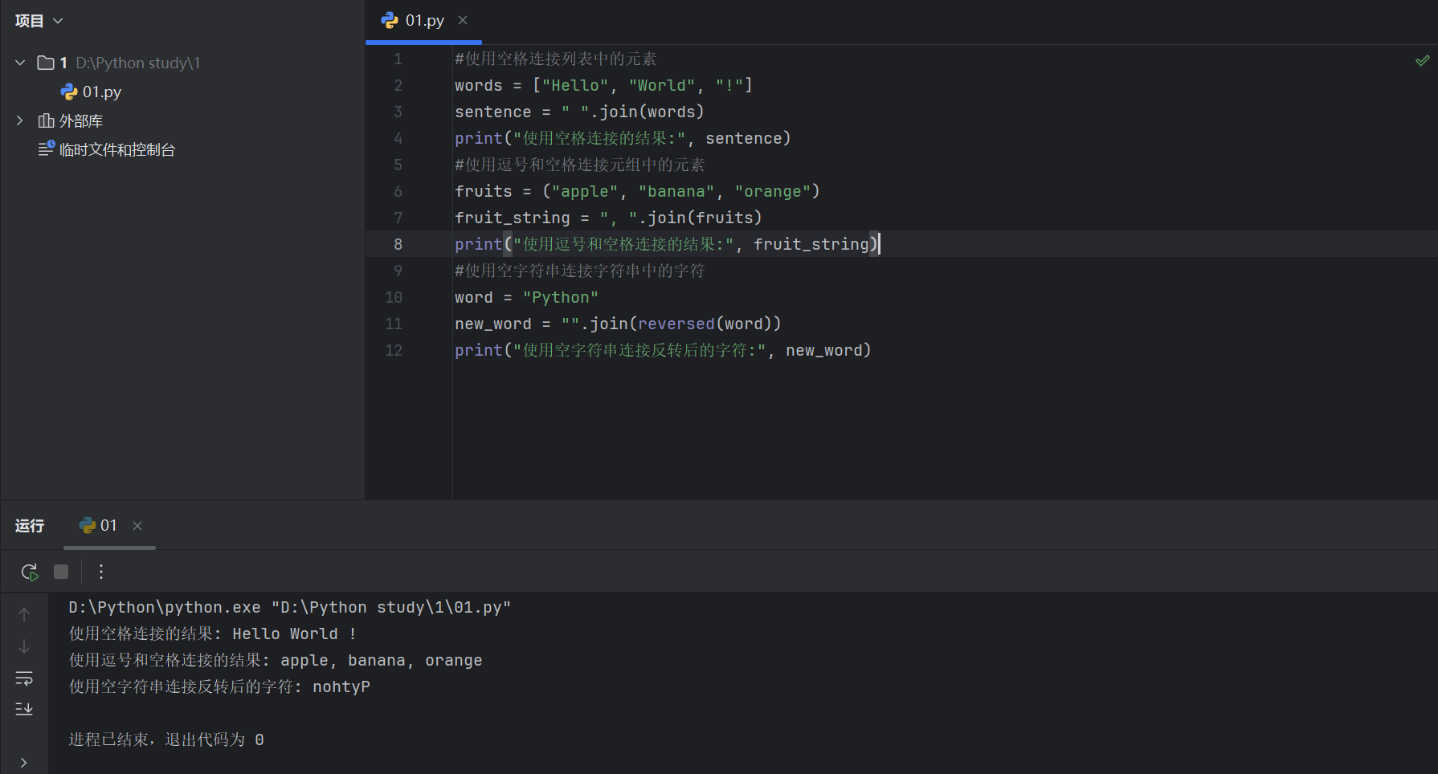
Task: Click the Python logo on the 01.py editor tab
Action: tap(390, 20)
